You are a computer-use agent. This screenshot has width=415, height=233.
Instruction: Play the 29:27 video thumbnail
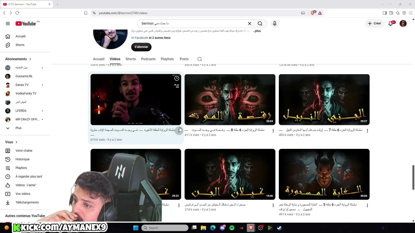pos(324,100)
